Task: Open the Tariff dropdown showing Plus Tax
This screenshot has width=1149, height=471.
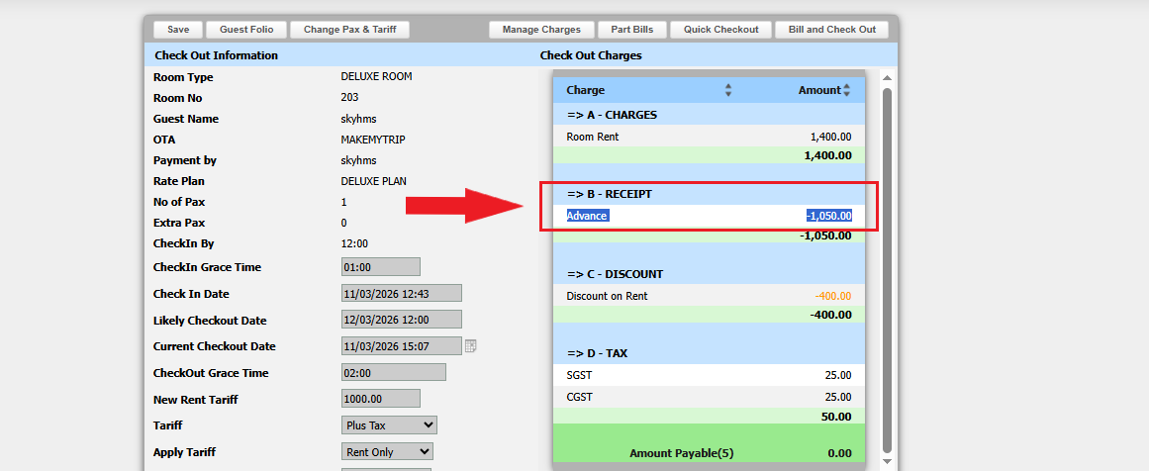Action: tap(388, 424)
